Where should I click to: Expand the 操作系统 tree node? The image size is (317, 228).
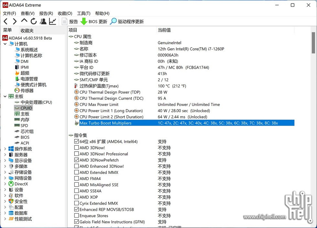pos(5,149)
